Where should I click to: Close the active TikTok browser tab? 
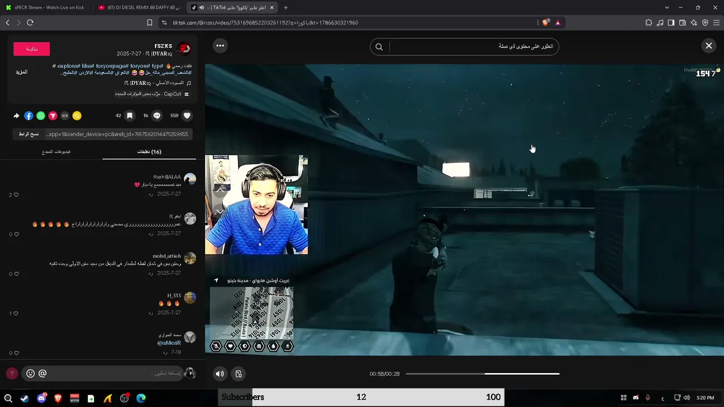click(x=272, y=7)
